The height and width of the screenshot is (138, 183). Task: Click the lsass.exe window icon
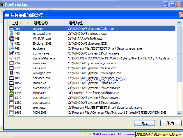(x=12, y=83)
